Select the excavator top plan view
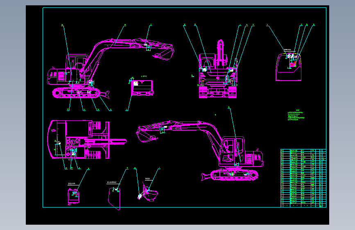This screenshot has width=355, height=230. point(87,140)
